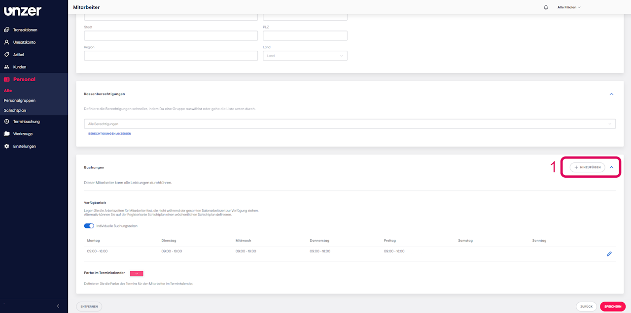Edit availability with the pencil icon
Image resolution: width=631 pixels, height=313 pixels.
click(x=609, y=254)
